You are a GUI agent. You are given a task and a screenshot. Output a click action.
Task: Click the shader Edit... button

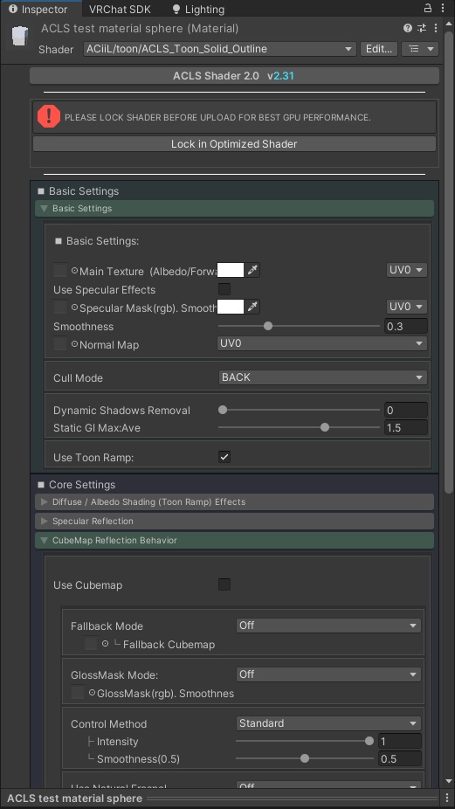pyautogui.click(x=379, y=49)
